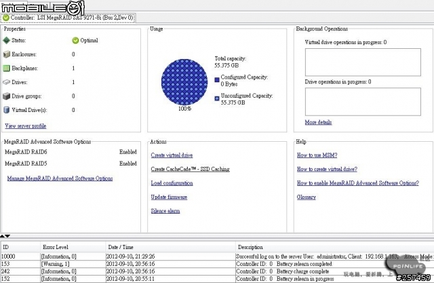
Task: Click the Backplanes green icon
Action: 7,68
